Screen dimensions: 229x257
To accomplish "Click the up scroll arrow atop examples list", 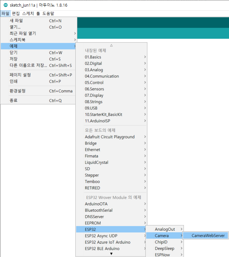I will 112,45.
